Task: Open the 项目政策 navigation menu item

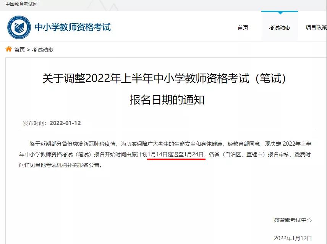Action: [316, 27]
